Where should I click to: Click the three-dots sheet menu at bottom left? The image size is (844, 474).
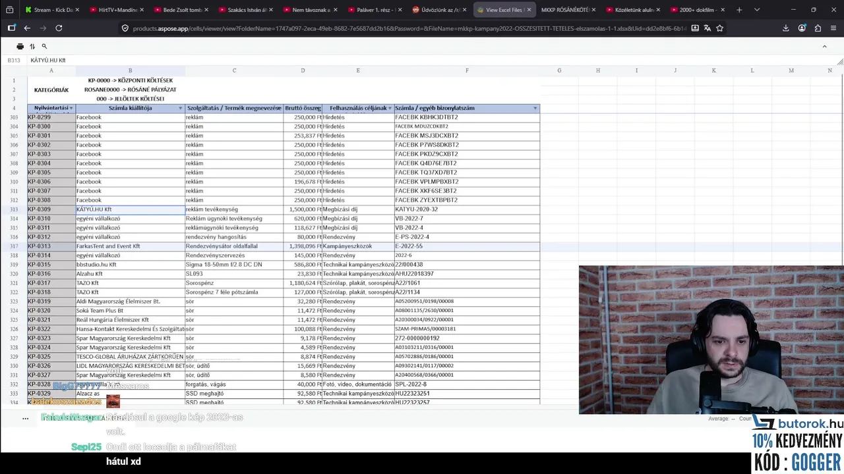point(25,418)
